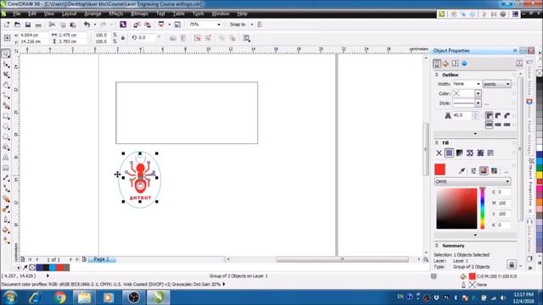Open the Fill tab in Object Properties
The width and height of the screenshot is (543, 305).
[445, 64]
